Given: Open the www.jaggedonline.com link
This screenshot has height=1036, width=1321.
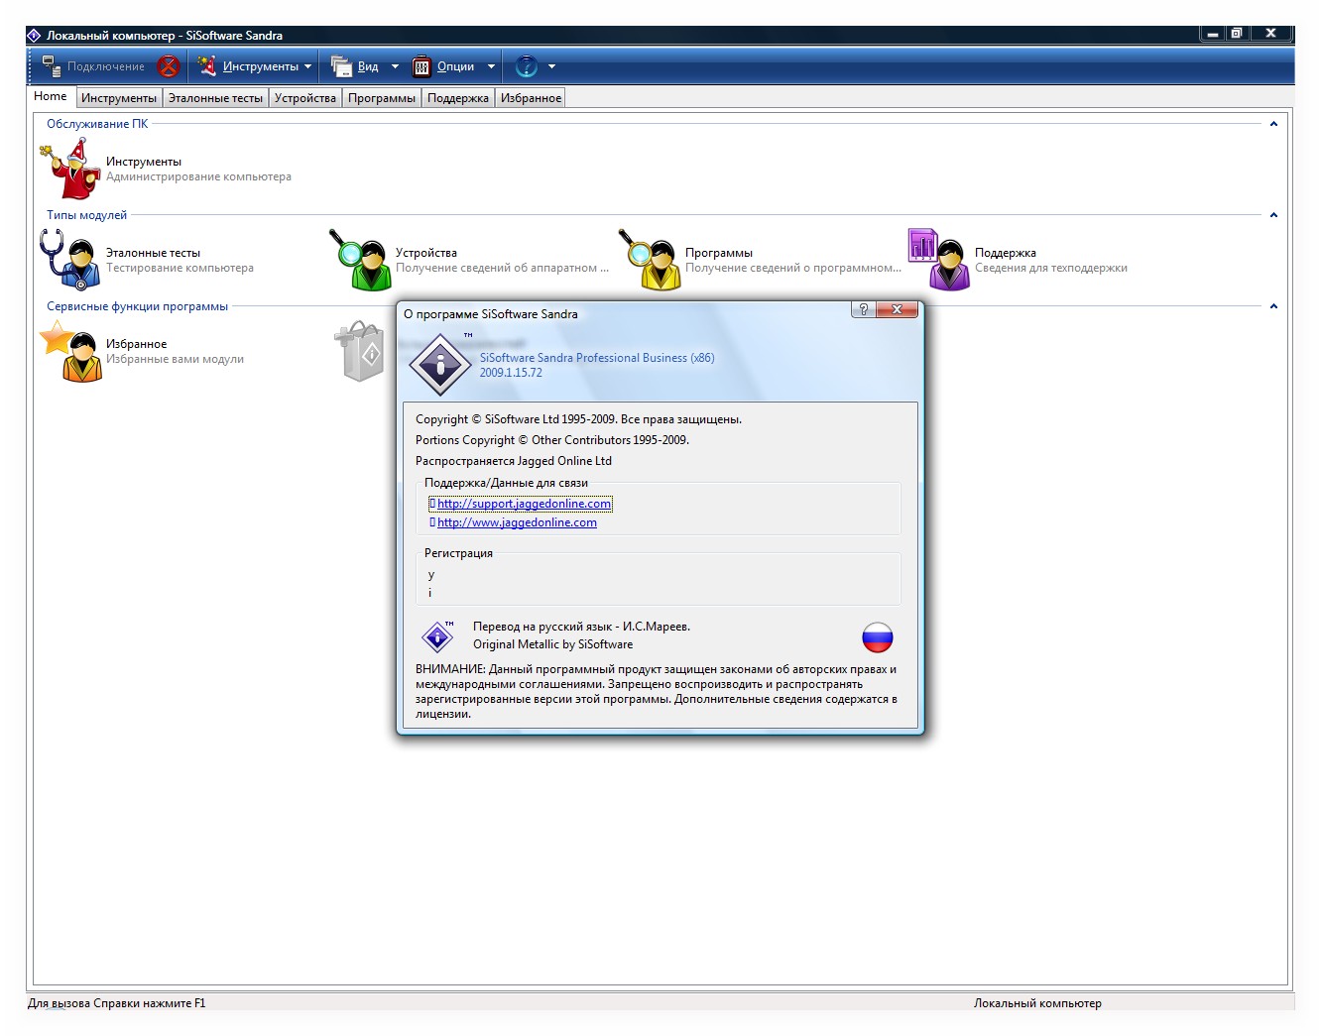Looking at the screenshot, I should point(517,522).
